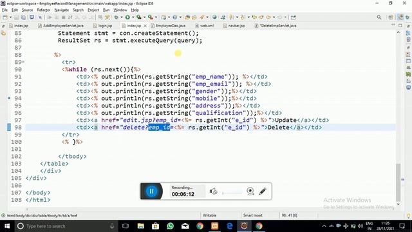Click the Save All toolbar icon

[x=23, y=17]
